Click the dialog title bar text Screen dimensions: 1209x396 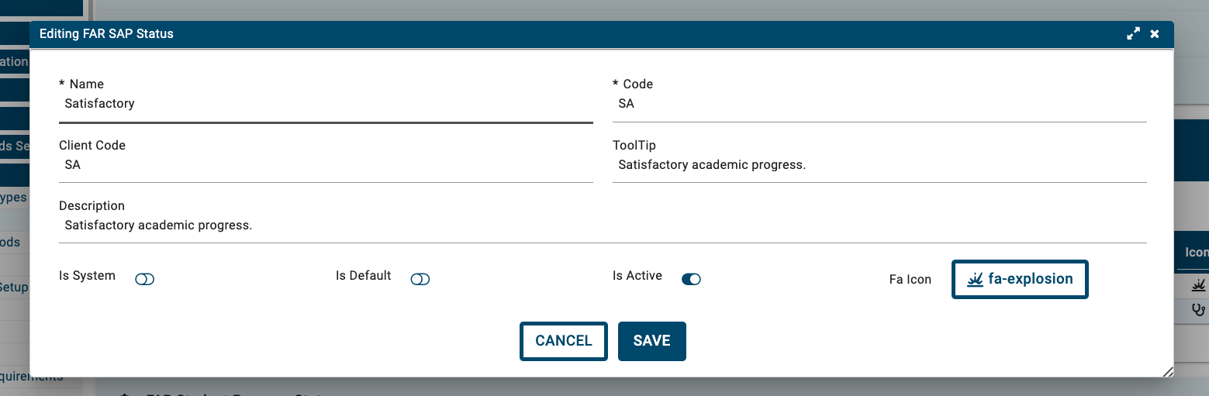pos(106,34)
